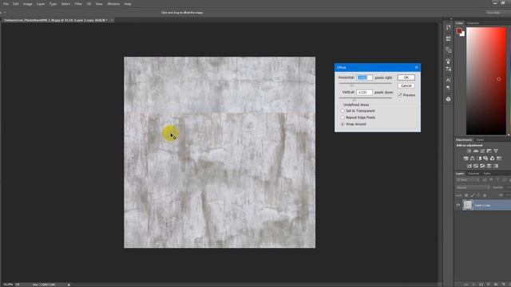Switch to the Paths tab

point(487,174)
